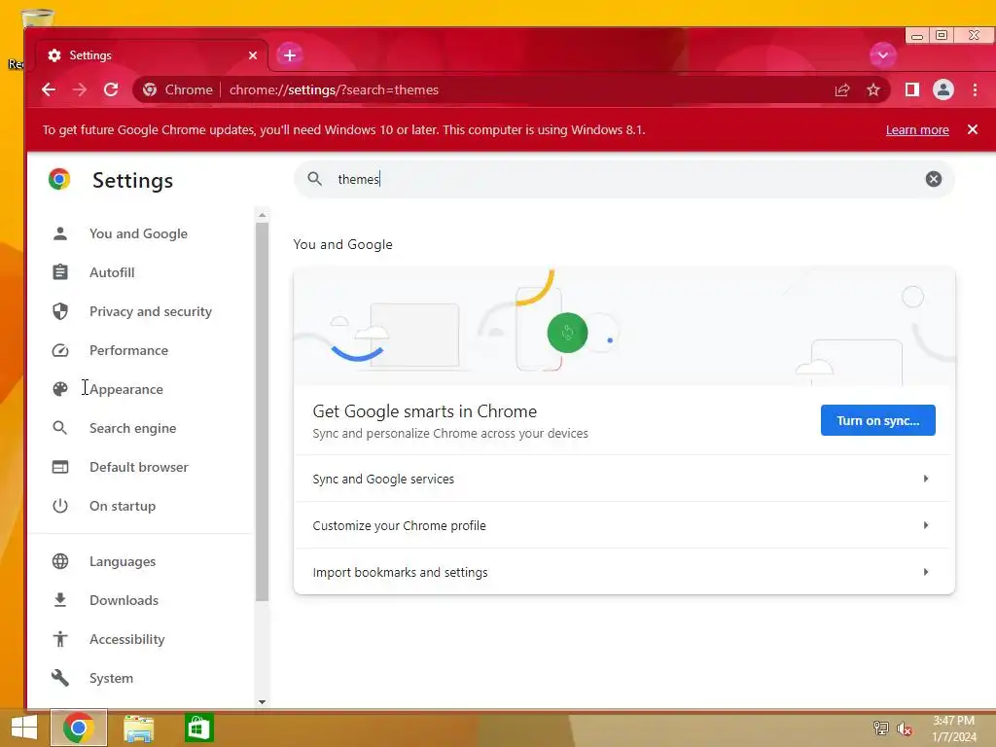
Task: Open On startup section
Action: (123, 506)
